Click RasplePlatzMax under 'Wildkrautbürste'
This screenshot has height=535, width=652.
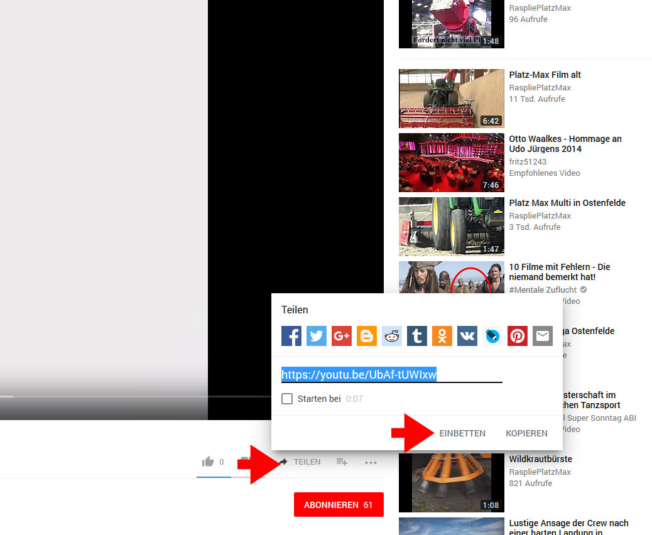(540, 472)
